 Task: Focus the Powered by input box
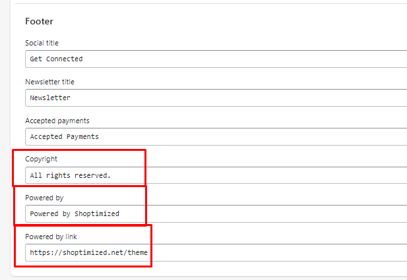(x=216, y=214)
